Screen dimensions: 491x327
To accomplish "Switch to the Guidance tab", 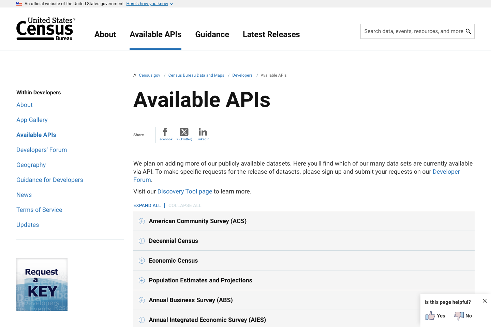I will tap(212, 34).
